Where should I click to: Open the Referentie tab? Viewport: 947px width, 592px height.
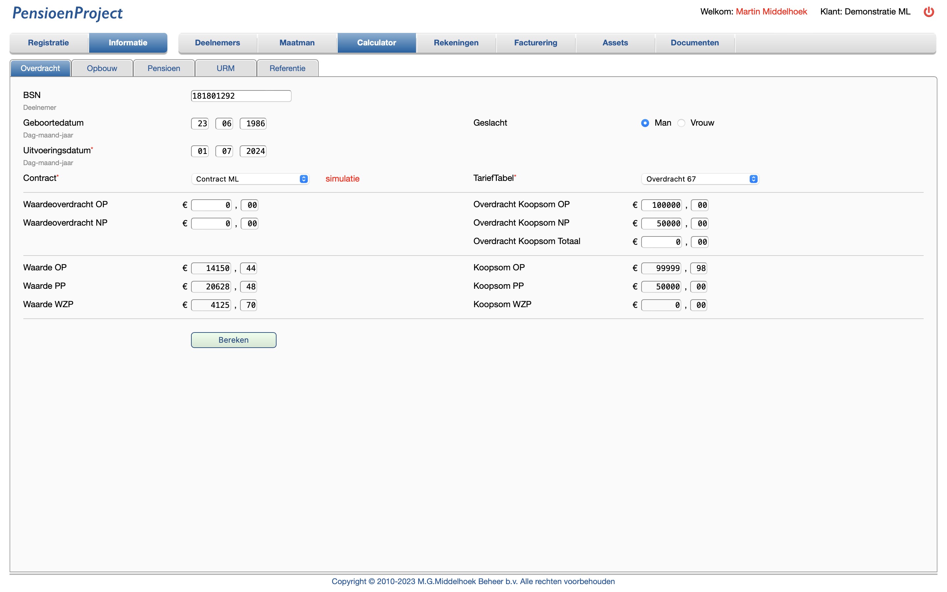(288, 68)
